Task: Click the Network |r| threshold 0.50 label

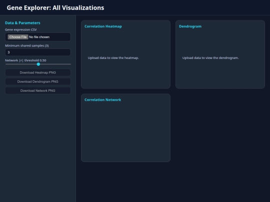Action: click(25, 60)
